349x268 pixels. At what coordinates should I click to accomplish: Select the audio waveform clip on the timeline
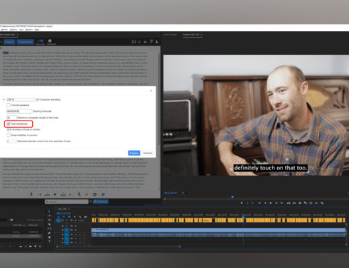[218, 234]
